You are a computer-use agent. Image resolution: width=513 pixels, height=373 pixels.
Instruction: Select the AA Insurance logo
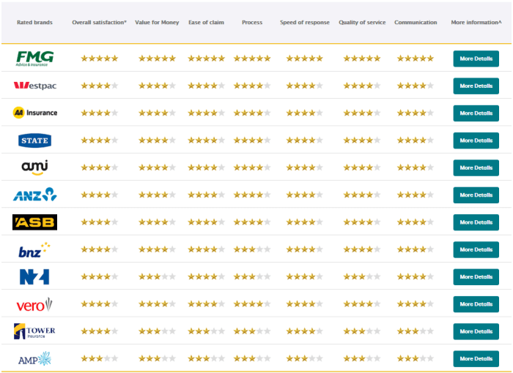click(34, 113)
